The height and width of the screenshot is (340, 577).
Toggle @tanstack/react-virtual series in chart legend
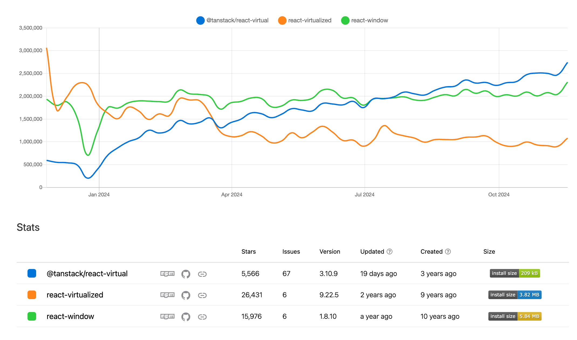click(232, 20)
